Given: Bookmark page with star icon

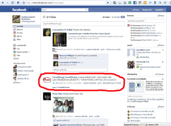Looking at the screenshot, I should click(24, 3).
